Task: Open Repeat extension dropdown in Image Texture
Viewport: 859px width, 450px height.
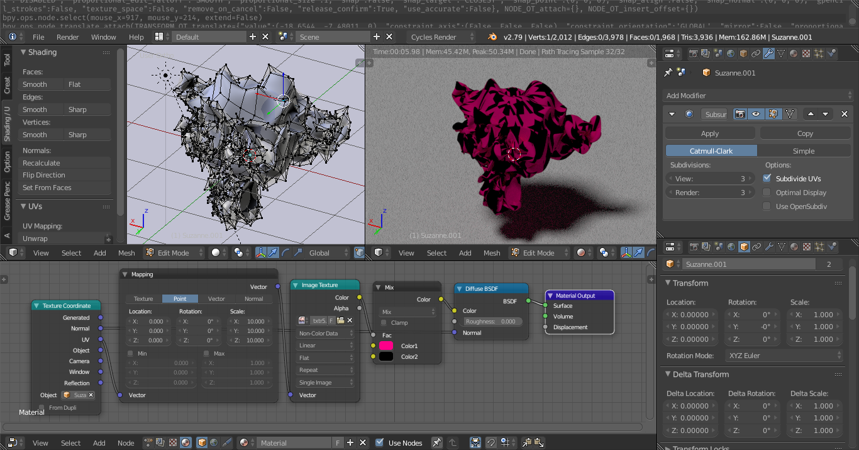Action: click(x=325, y=370)
